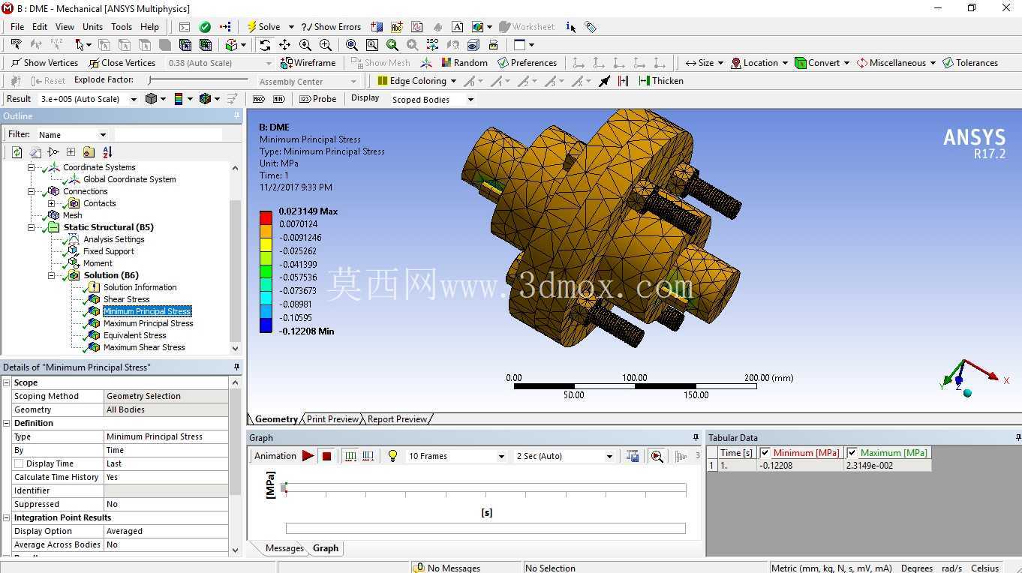This screenshot has width=1022, height=573.
Task: Click the Tags icon
Action: pyautogui.click(x=591, y=26)
